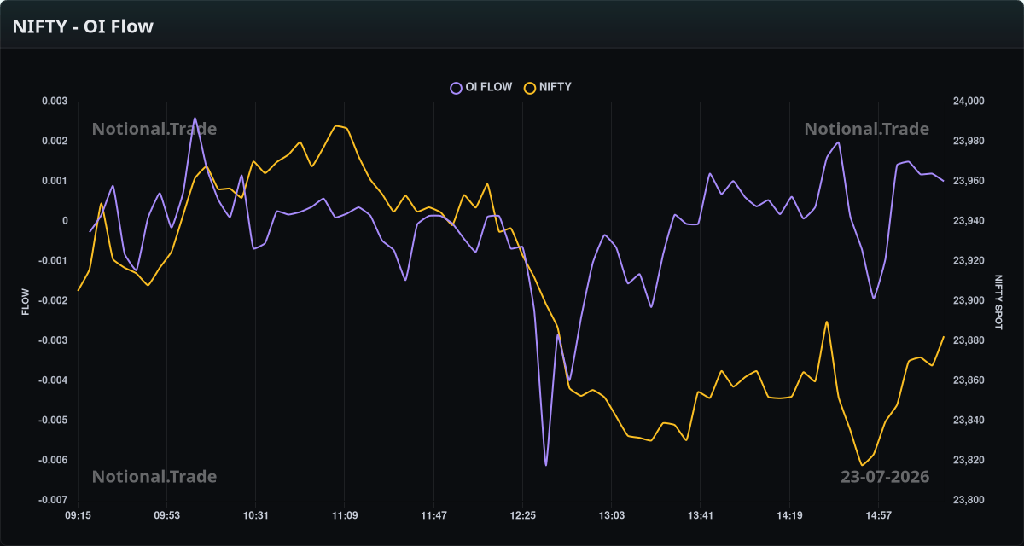Viewport: 1024px width, 546px height.
Task: Click the 23,880 spot axis value
Action: [969, 340]
